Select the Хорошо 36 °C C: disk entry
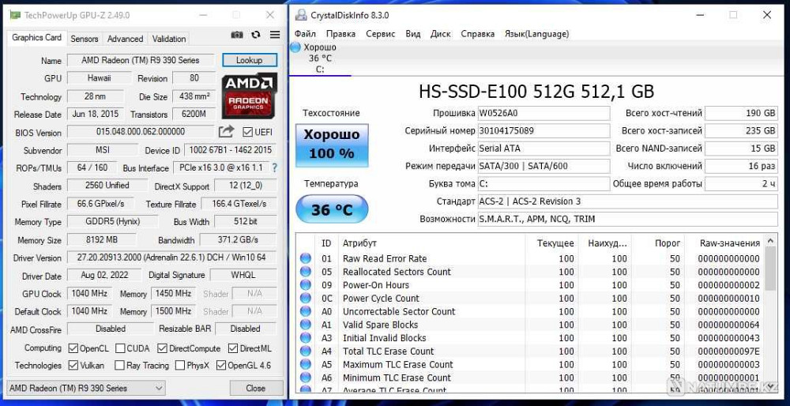 pos(320,58)
